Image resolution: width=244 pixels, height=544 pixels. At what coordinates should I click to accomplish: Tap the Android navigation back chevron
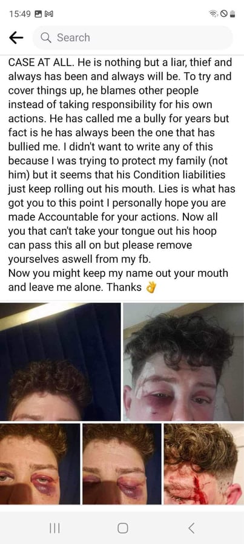pyautogui.click(x=191, y=528)
